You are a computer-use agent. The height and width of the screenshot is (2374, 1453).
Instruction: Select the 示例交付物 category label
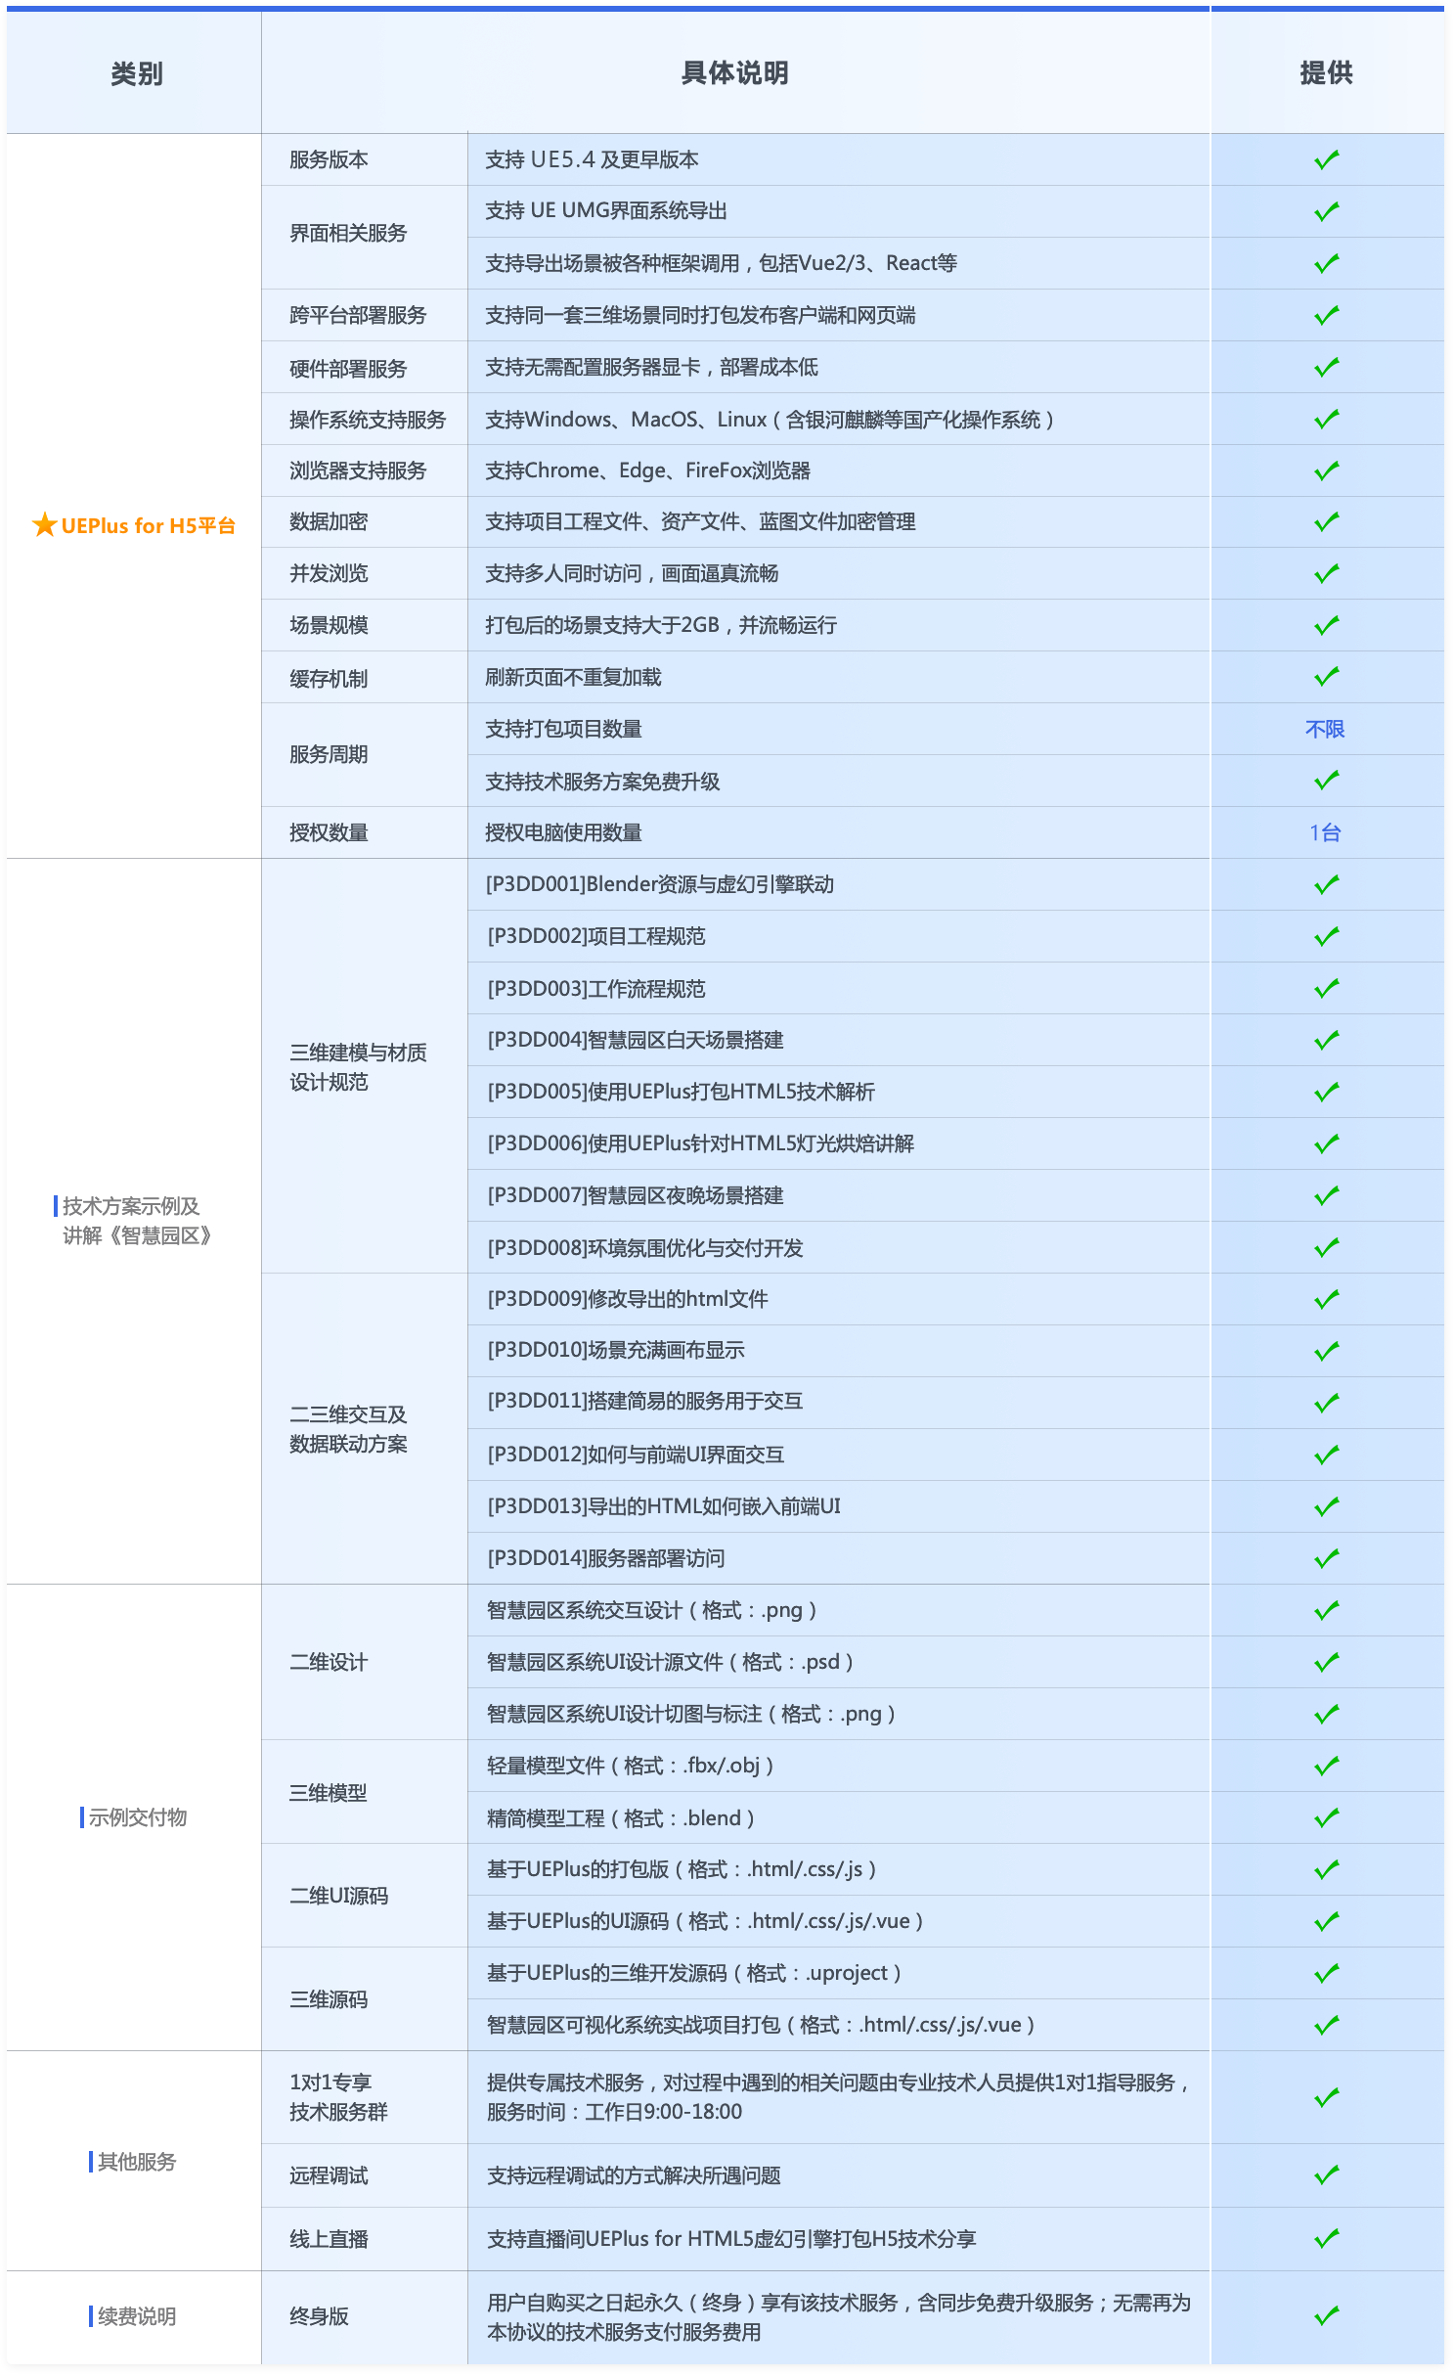[x=137, y=1817]
